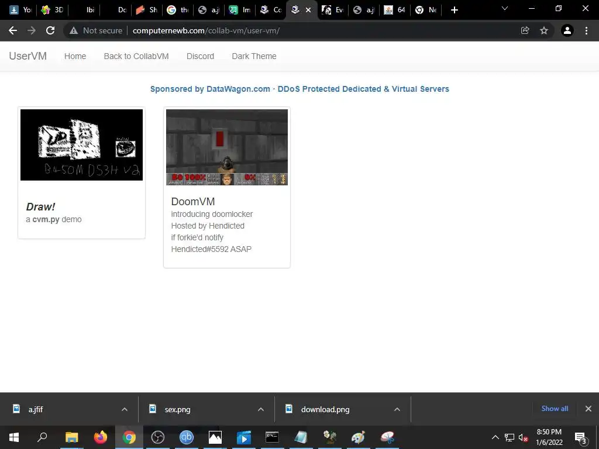
Task: Switch to Dark Theme
Action: pos(254,56)
